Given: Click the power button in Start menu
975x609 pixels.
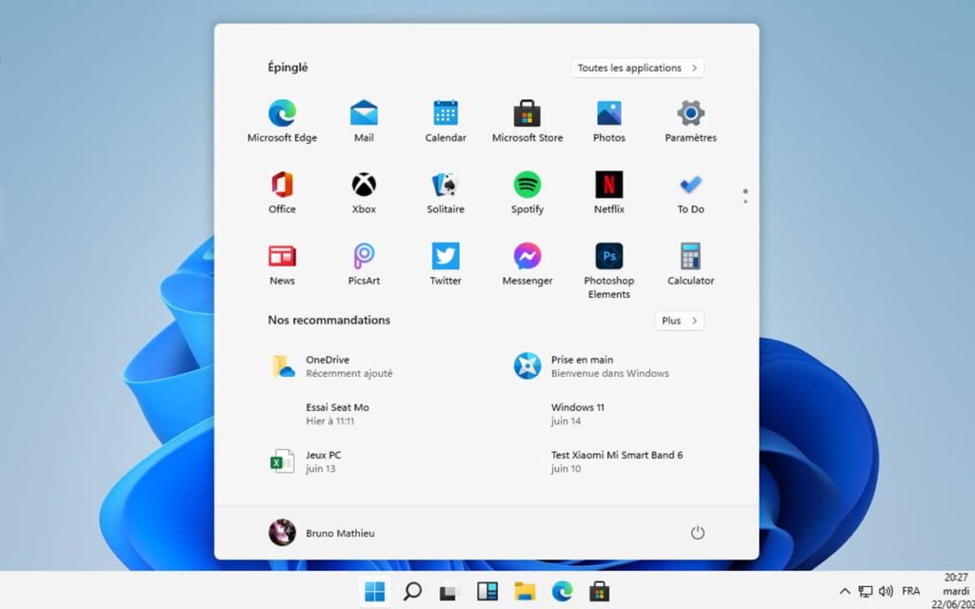Looking at the screenshot, I should (x=698, y=533).
